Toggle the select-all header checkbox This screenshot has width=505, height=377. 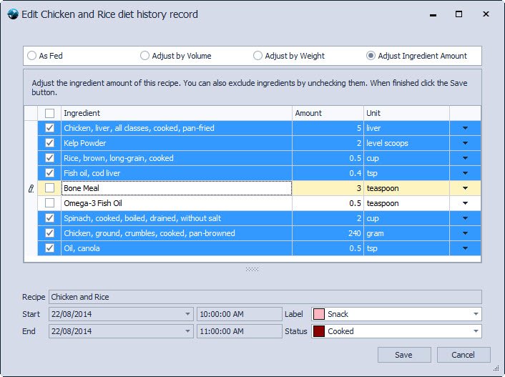[49, 113]
